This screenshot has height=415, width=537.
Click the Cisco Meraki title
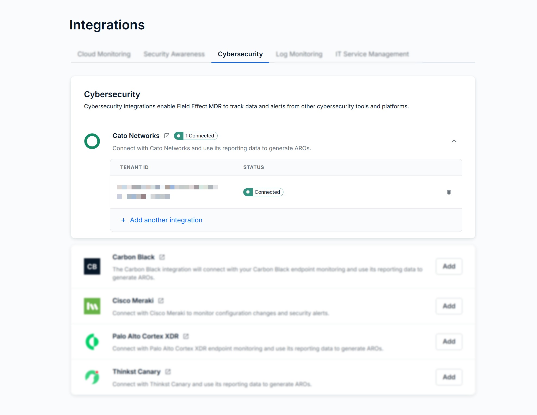(133, 301)
